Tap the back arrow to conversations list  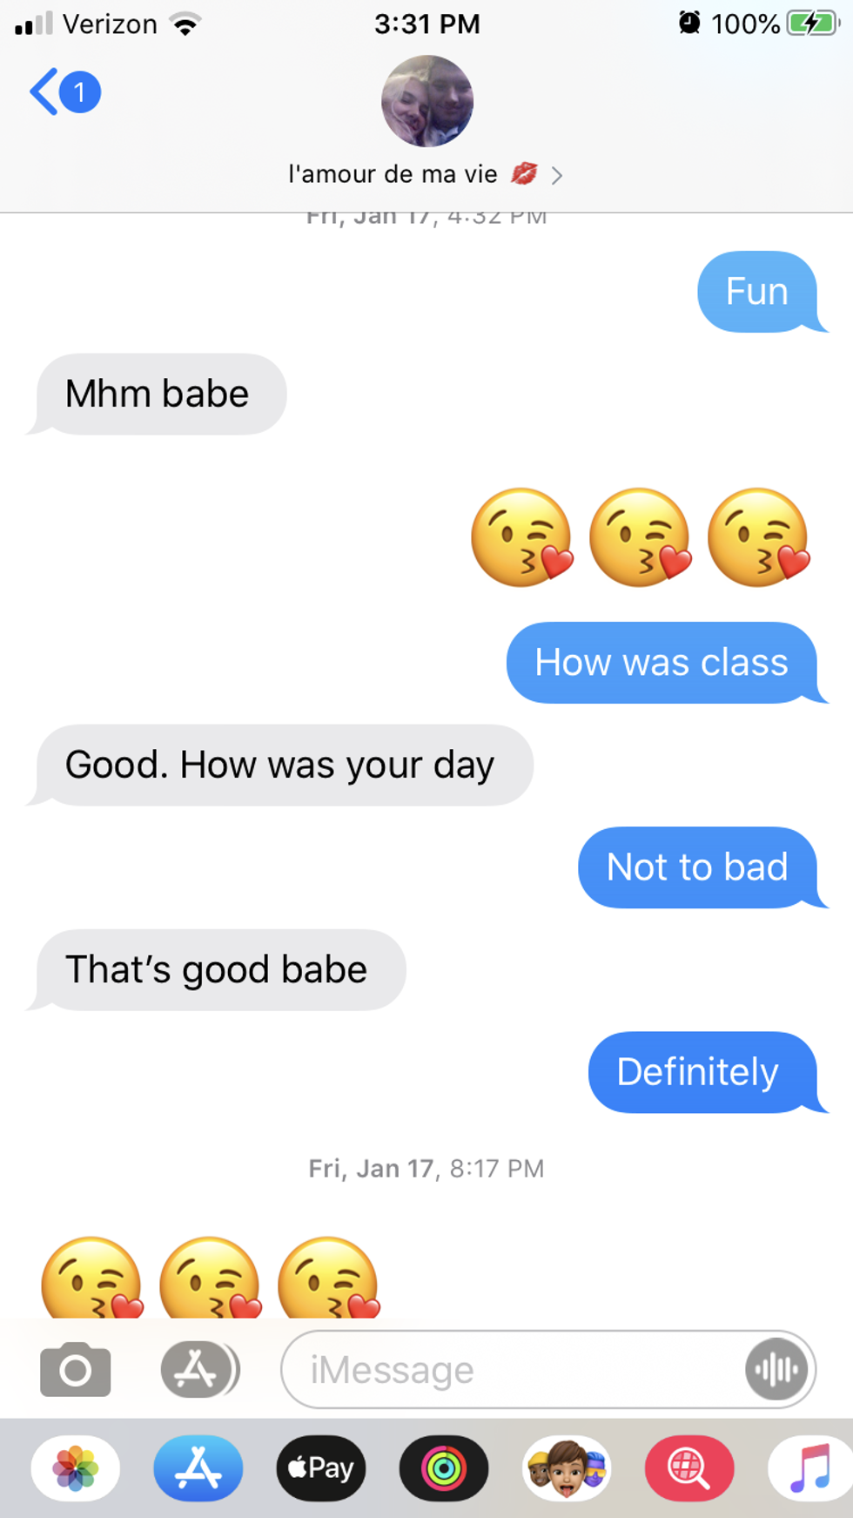(44, 91)
